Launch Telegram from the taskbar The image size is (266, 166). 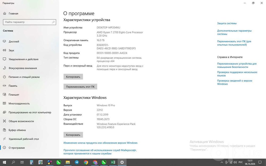pos(77,162)
